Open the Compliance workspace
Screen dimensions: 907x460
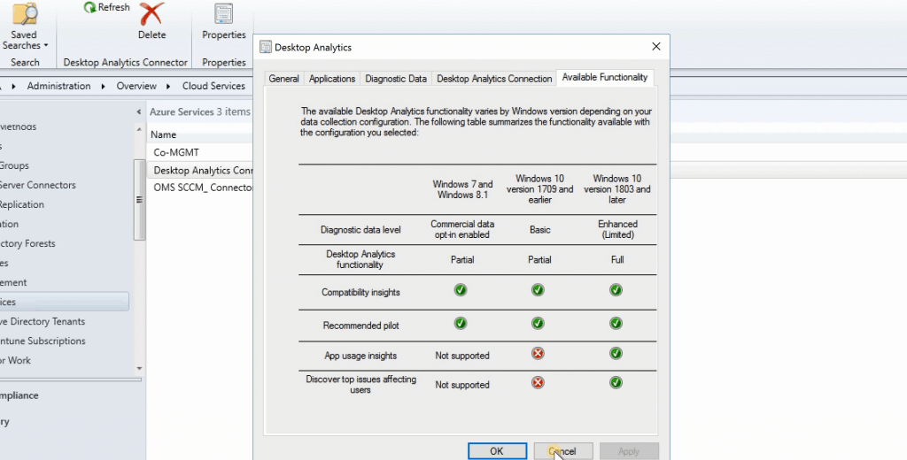pyautogui.click(x=19, y=395)
